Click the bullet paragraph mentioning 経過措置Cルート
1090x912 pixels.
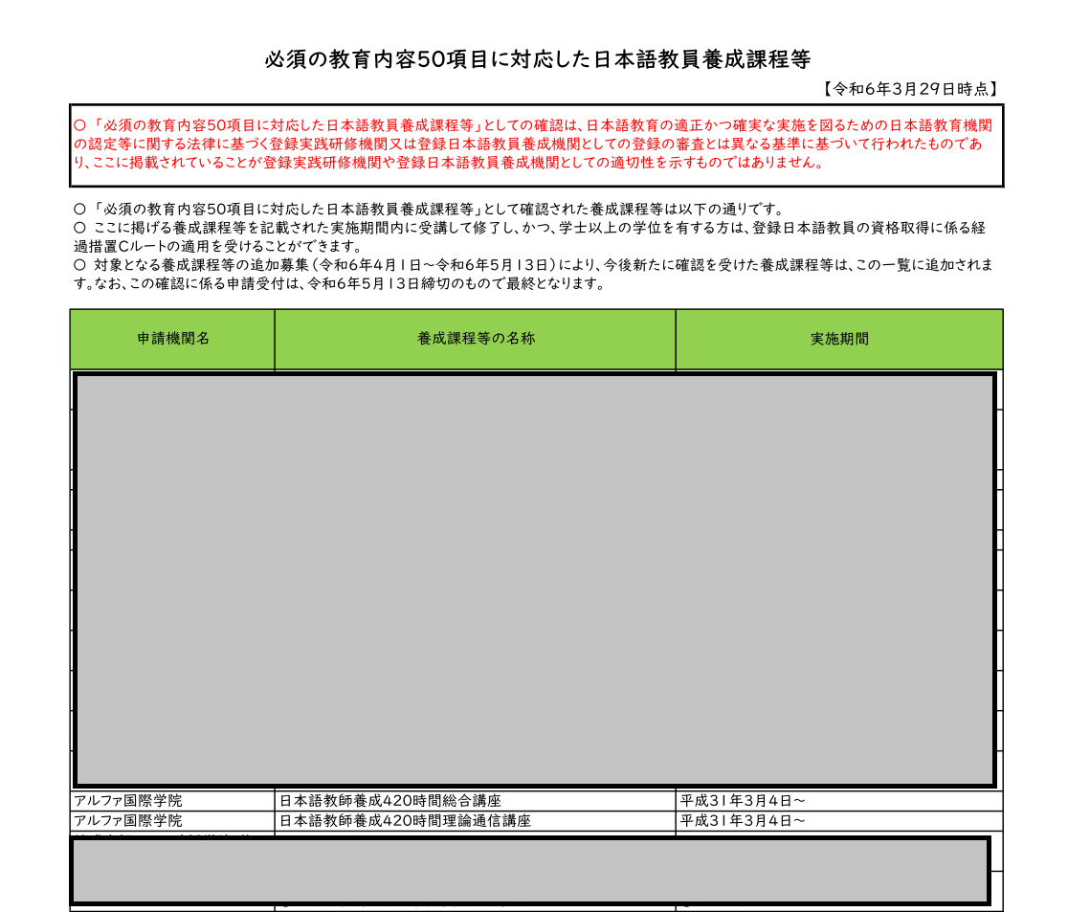tap(530, 237)
